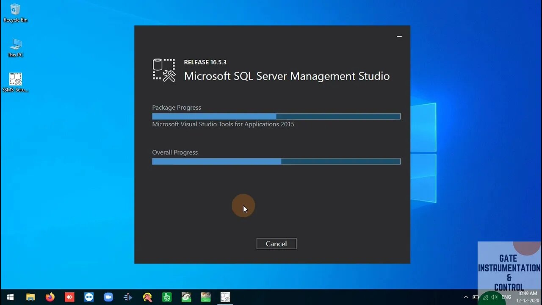Viewport: 542px width, 305px height.
Task: Open File Explorer from the taskbar
Action: coord(30,297)
